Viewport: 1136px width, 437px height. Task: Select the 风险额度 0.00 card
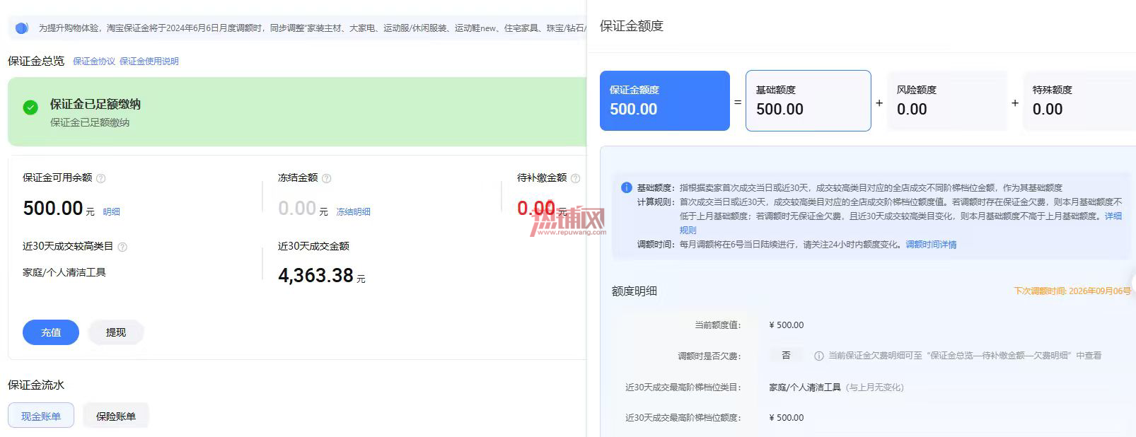point(946,100)
